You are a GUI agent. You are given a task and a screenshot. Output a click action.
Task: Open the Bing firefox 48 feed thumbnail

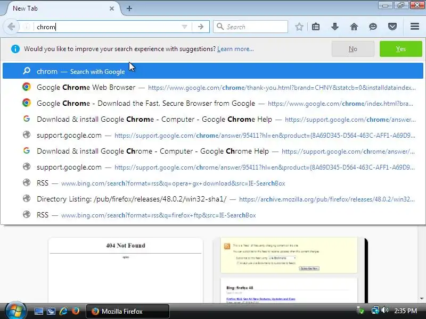(290, 270)
